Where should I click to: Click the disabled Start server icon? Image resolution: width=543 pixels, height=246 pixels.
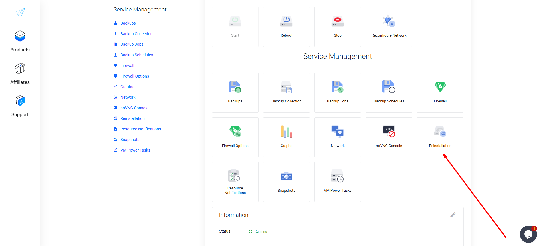coord(235,21)
